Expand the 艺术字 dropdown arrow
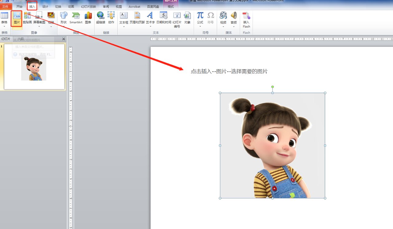The height and width of the screenshot is (229, 393). [150, 27]
